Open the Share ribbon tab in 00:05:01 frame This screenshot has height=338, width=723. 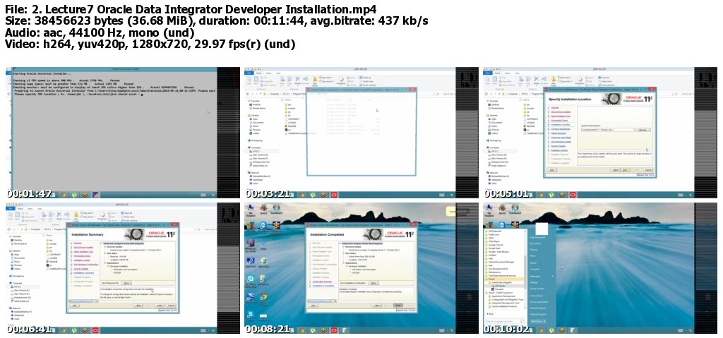tap(507, 73)
